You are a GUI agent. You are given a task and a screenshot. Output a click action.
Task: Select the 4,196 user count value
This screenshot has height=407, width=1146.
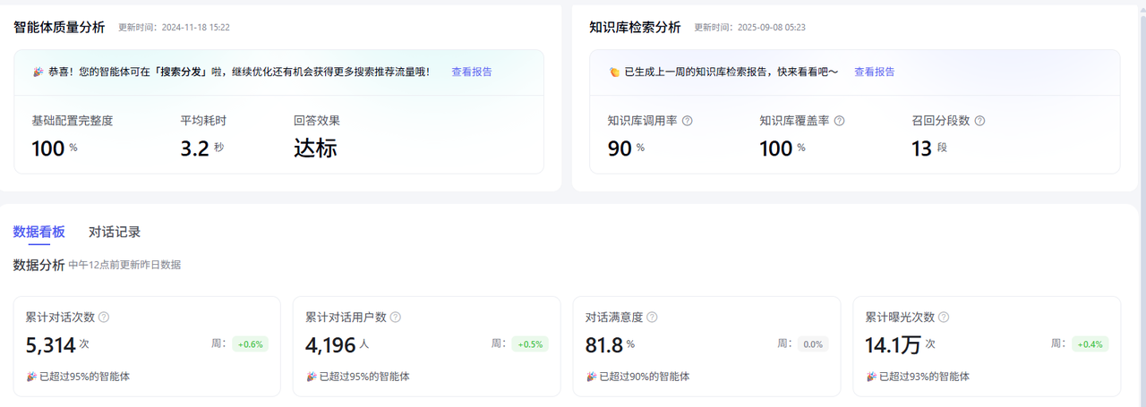point(331,345)
